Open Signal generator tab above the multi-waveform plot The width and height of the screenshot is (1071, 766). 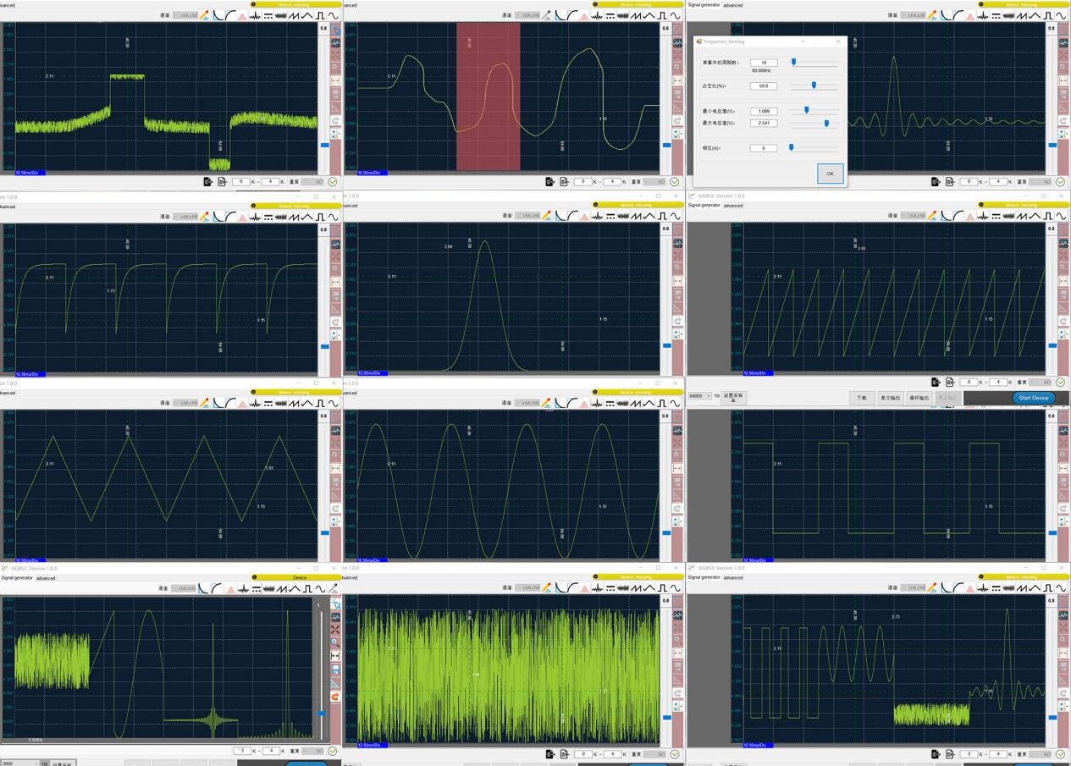point(17,578)
